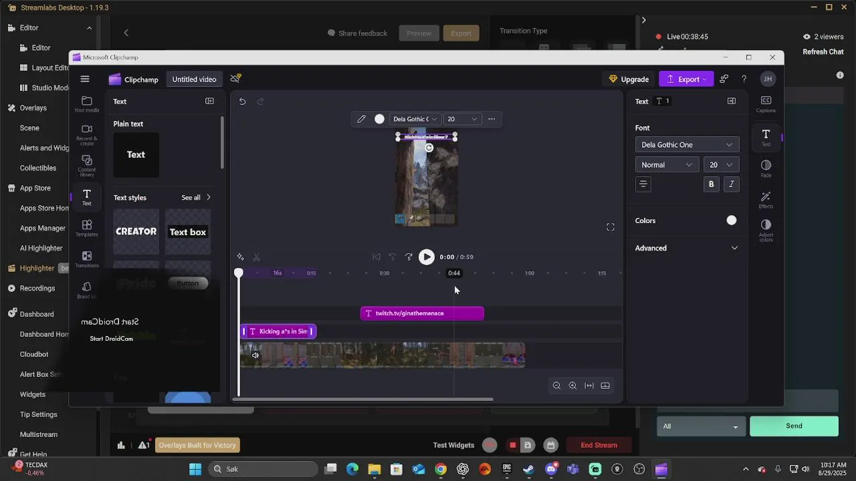
Task: Open the AI sparkle auto-compose tool
Action: click(240, 257)
